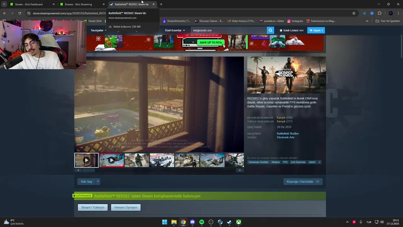Expand the Yok Say dropdown arrow

98,182
